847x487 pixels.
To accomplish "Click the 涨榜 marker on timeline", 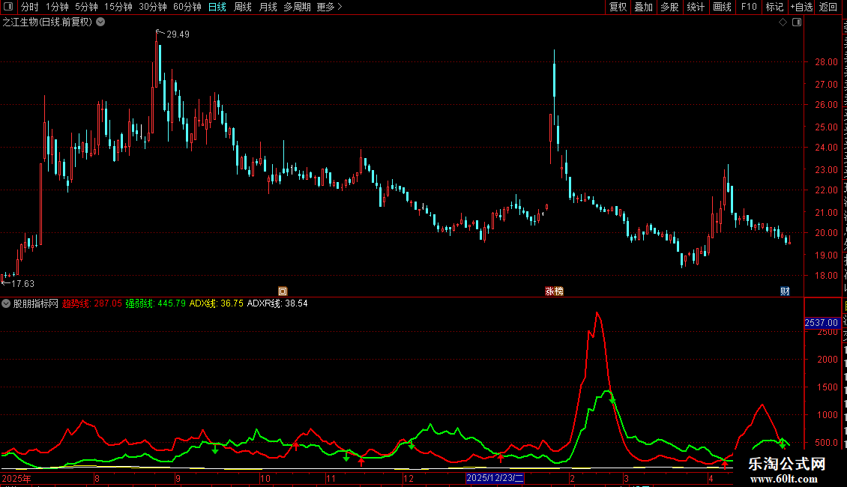I will coord(554,291).
